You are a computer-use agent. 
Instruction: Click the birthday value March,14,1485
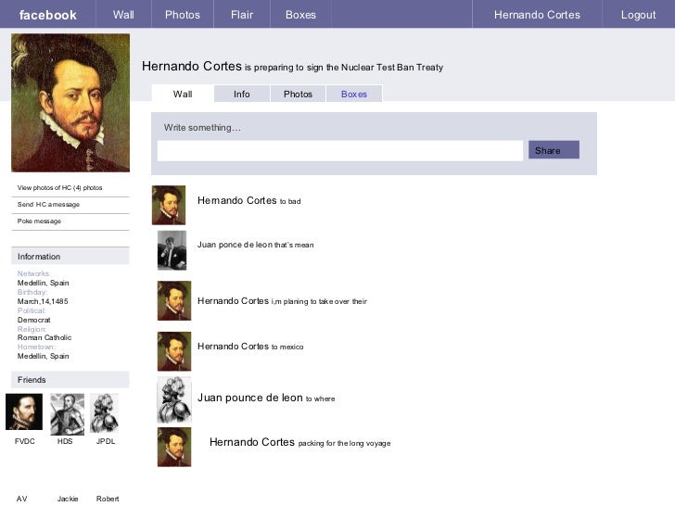[43, 301]
